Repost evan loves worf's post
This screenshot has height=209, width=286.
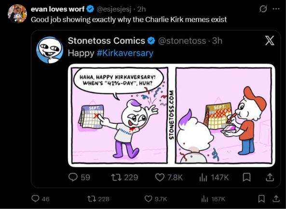tap(98, 199)
